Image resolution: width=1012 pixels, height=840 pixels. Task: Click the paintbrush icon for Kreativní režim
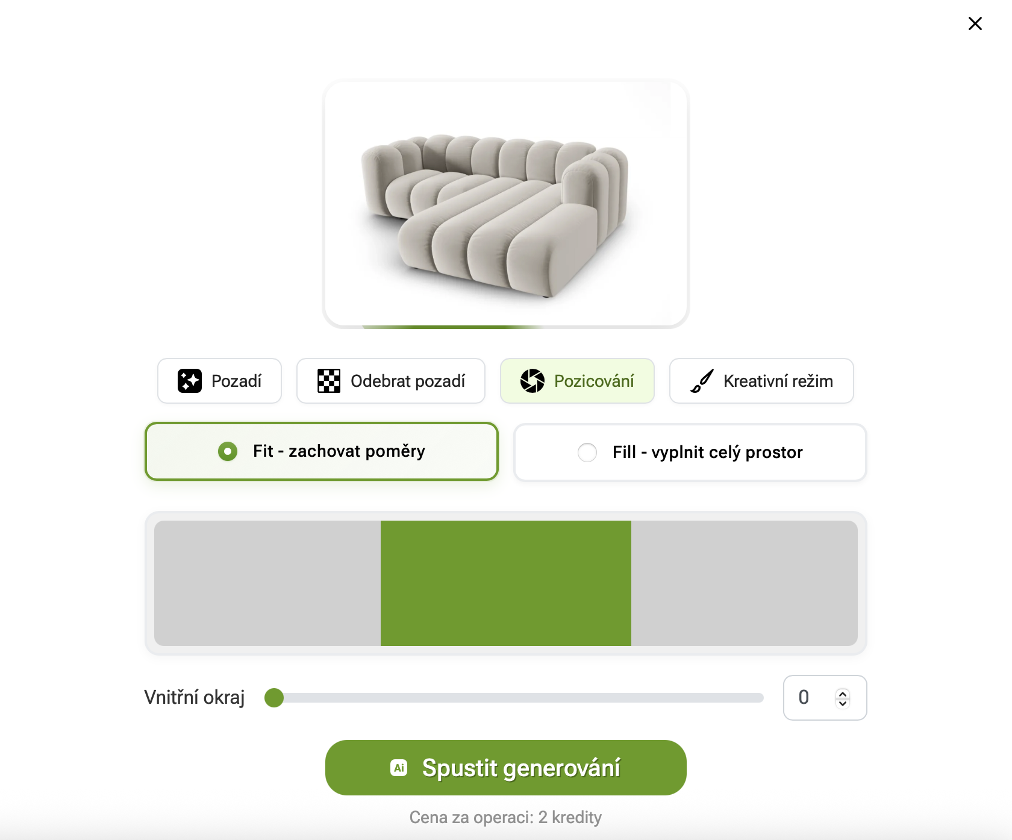[702, 381]
